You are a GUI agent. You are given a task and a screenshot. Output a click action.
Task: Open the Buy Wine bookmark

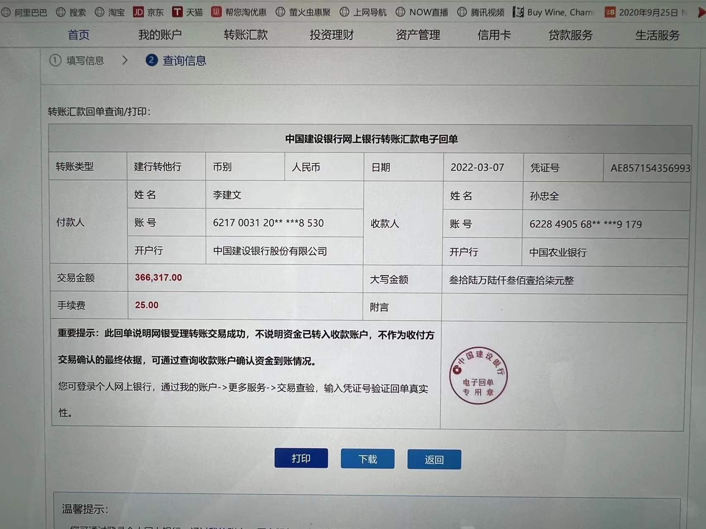click(553, 12)
